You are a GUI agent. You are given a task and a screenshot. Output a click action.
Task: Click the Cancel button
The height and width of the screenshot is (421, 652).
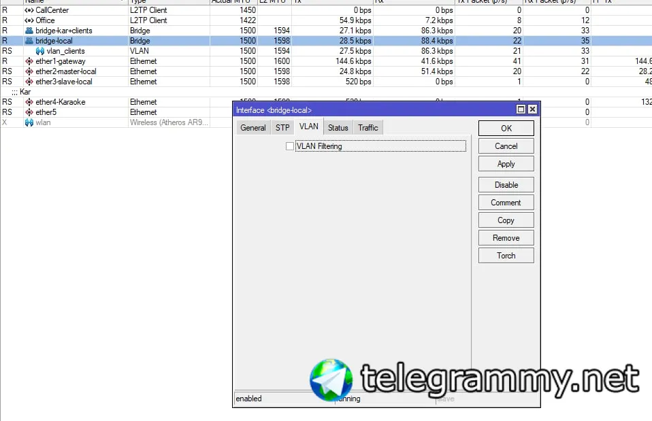point(506,146)
